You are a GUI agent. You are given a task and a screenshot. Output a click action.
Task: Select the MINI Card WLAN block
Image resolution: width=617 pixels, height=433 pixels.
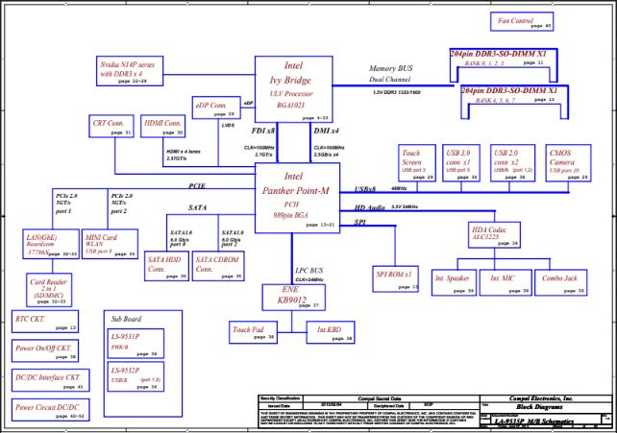(x=110, y=244)
